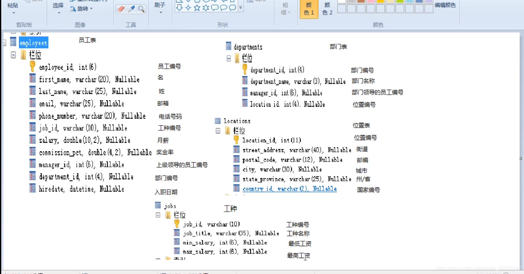
Task: Click the column icon beside street_address
Action: tap(236, 150)
